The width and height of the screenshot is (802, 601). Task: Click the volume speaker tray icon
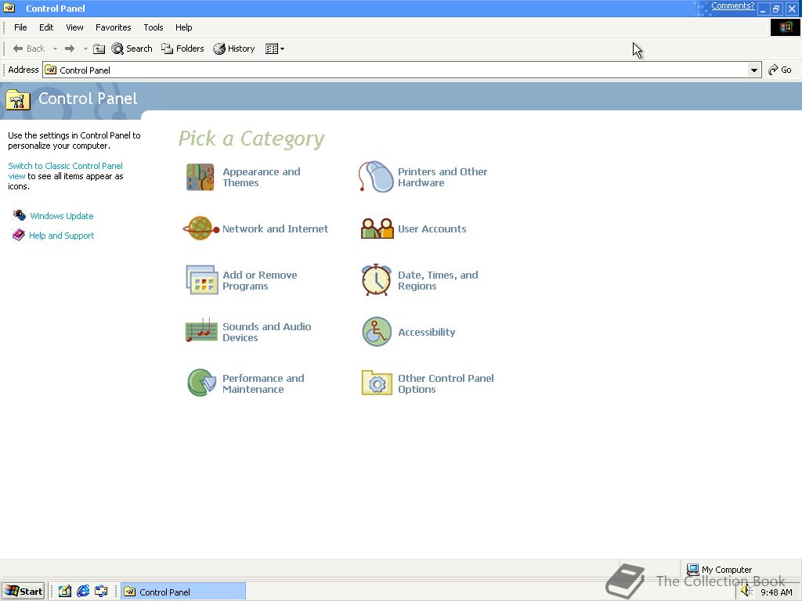[746, 592]
